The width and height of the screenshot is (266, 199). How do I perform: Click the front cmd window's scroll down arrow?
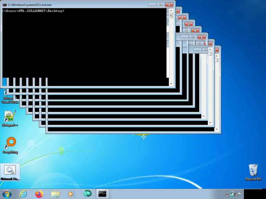pyautogui.click(x=171, y=84)
